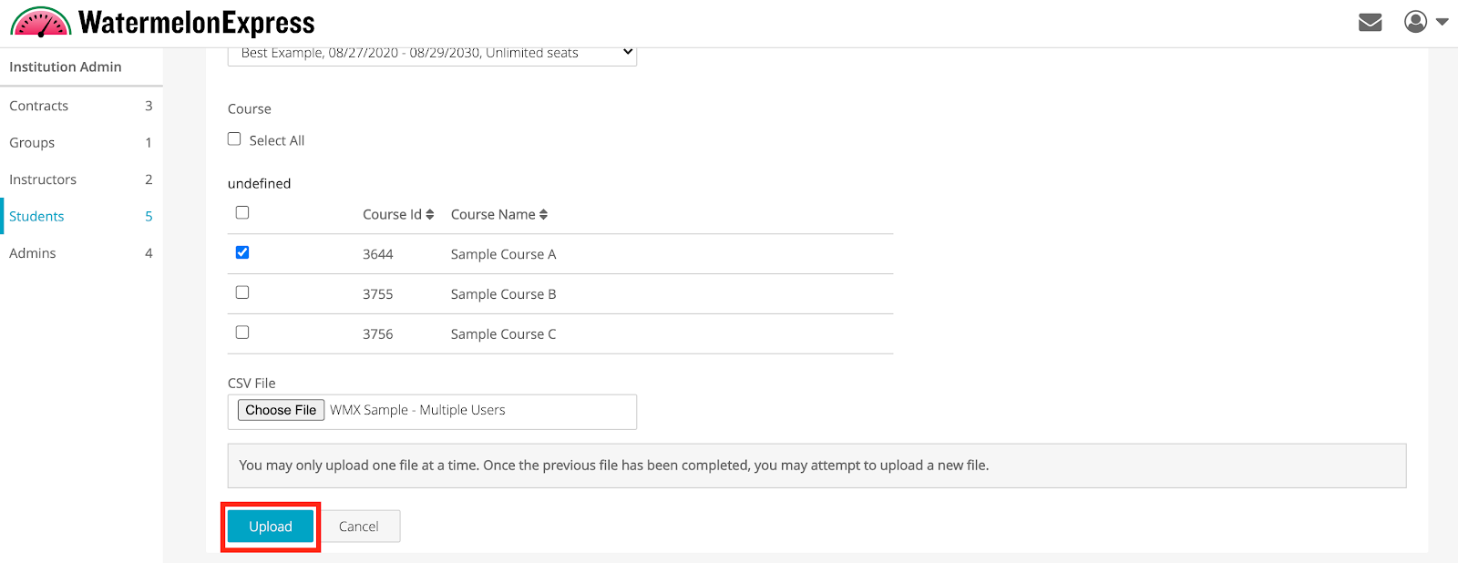This screenshot has height=563, width=1458.
Task: Open the mail envelope icon
Action: (x=1370, y=22)
